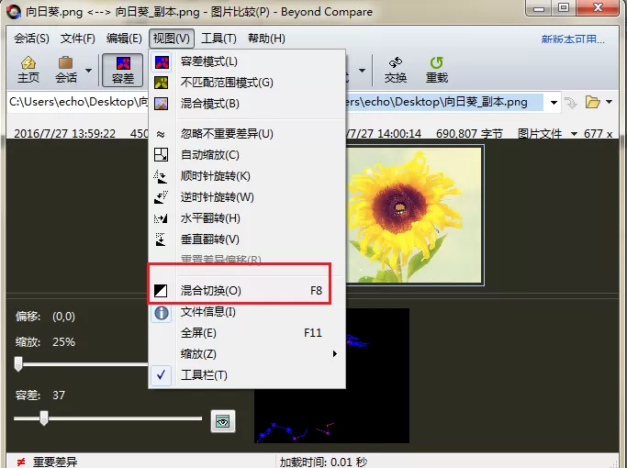This screenshot has width=627, height=468.
Task: Click the red not-equal 重要差异 status icon
Action: pyautogui.click(x=21, y=462)
